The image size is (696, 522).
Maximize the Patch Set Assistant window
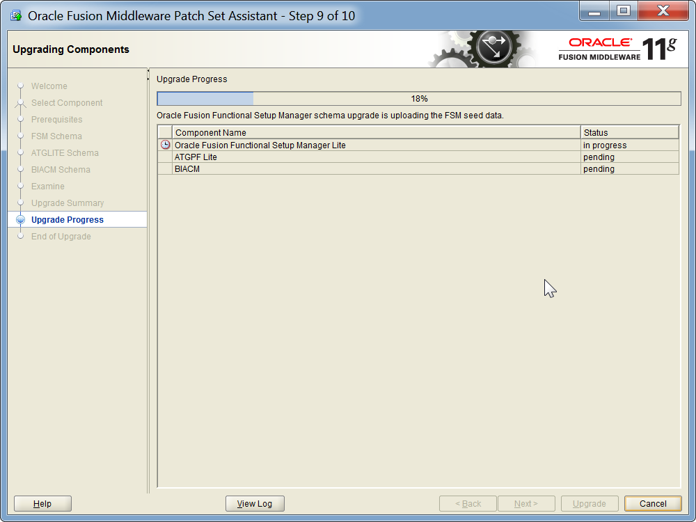click(x=623, y=12)
